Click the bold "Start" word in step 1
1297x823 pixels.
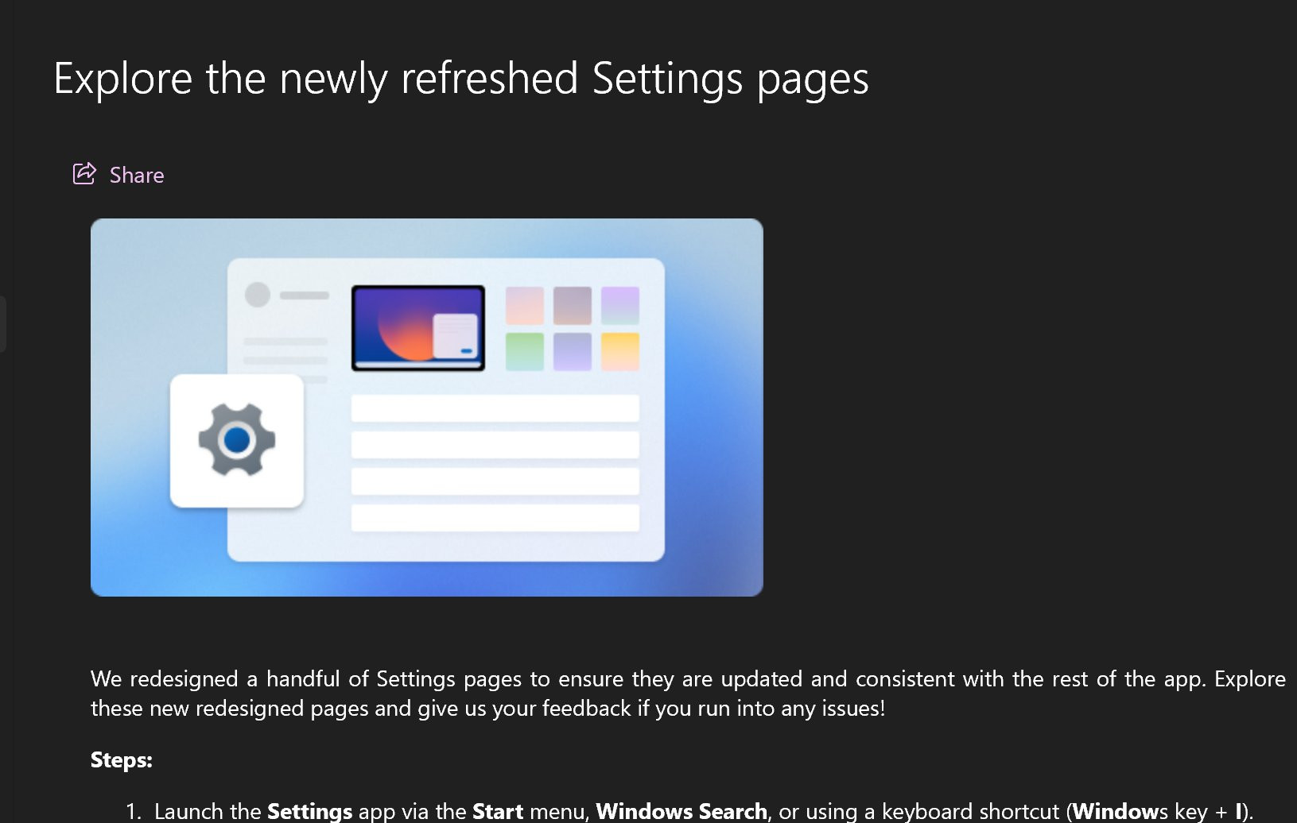tap(498, 811)
